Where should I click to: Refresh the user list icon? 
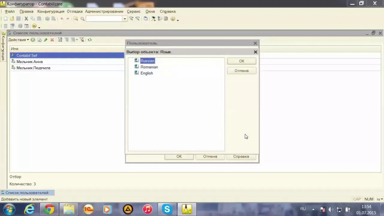coord(89,40)
